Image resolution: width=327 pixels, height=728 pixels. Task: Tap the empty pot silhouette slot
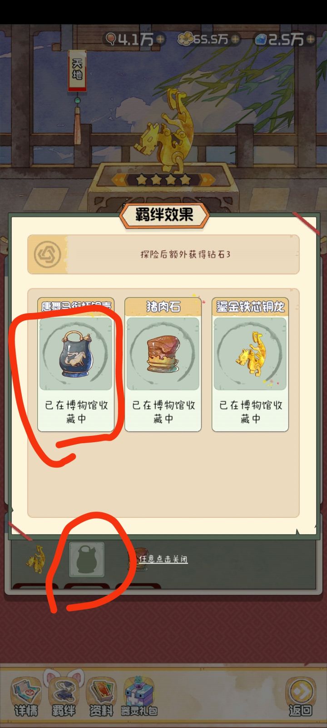(x=87, y=560)
